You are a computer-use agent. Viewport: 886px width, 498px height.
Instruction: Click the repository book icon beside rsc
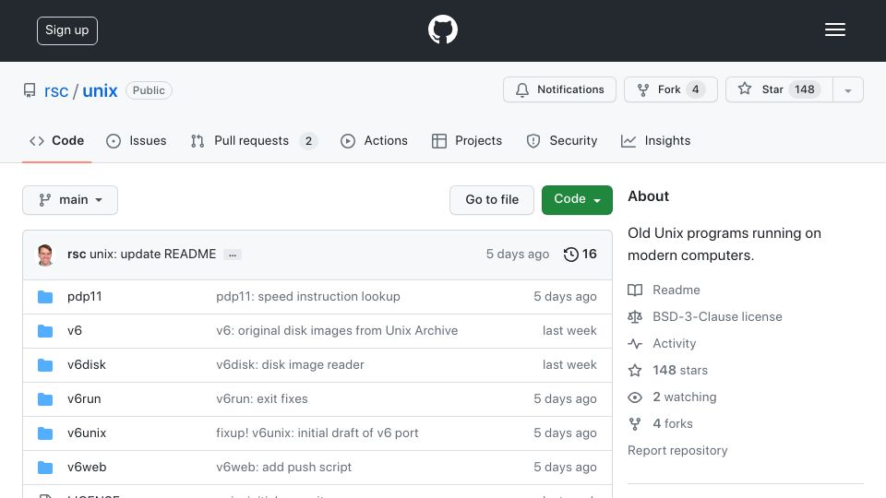pos(30,90)
